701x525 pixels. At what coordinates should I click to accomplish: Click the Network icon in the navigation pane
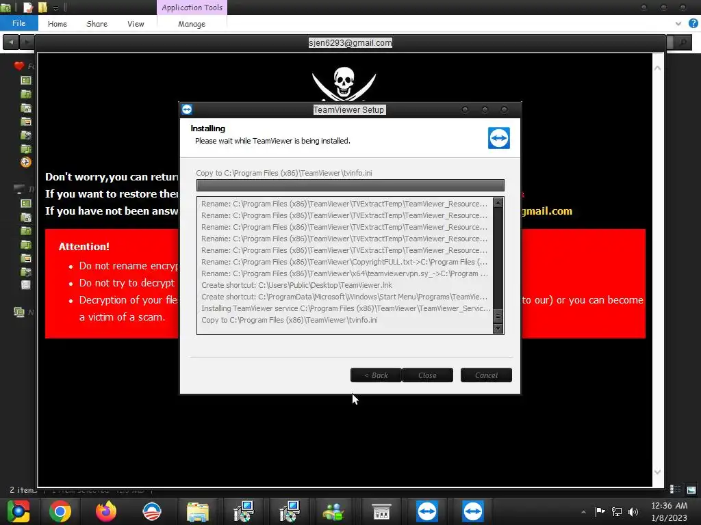point(18,312)
